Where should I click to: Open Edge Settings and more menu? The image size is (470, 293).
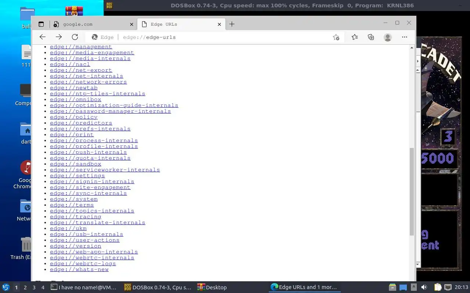(405, 37)
